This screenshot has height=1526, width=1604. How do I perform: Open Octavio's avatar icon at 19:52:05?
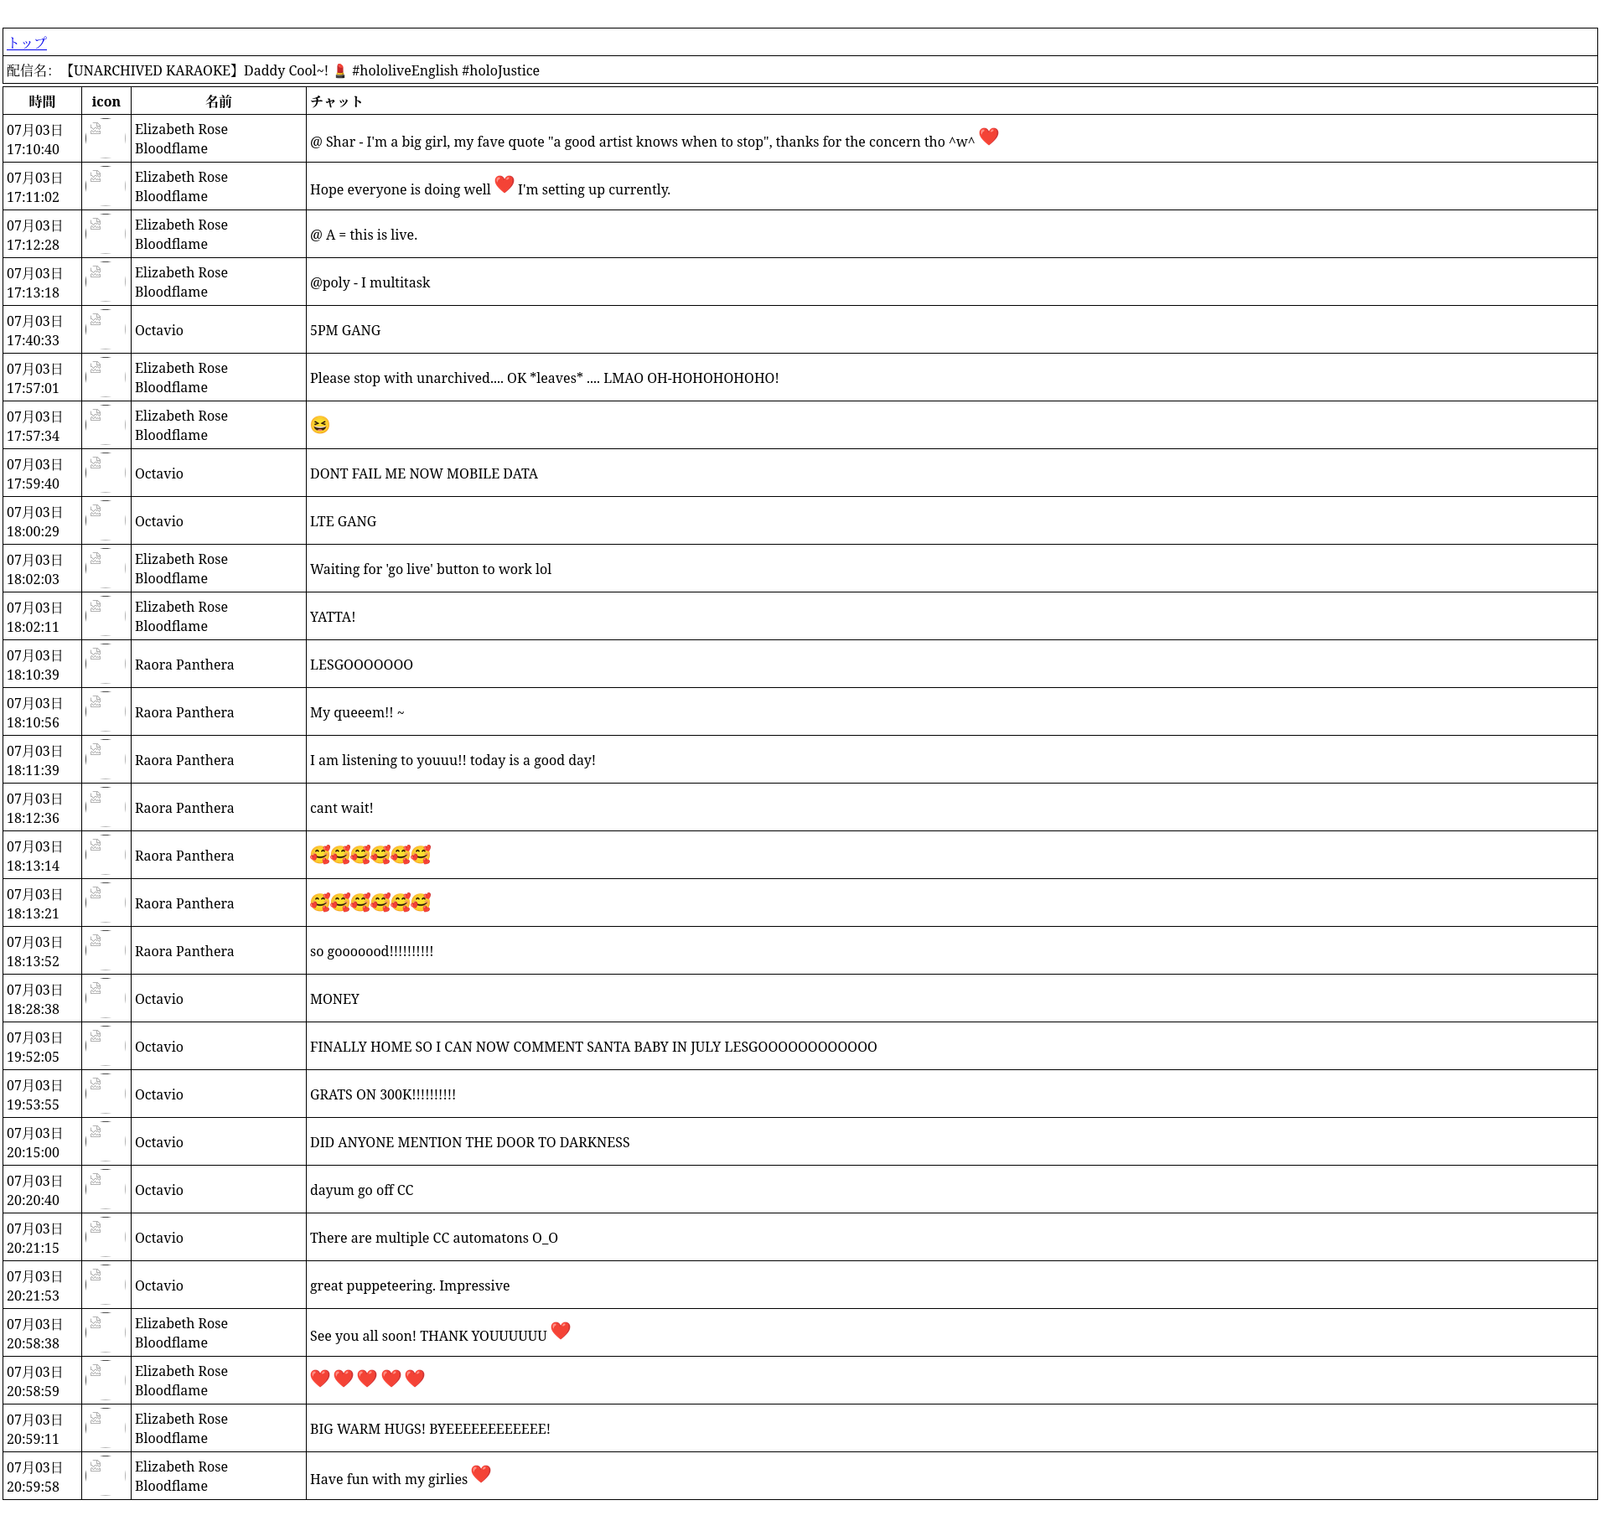click(x=106, y=1046)
